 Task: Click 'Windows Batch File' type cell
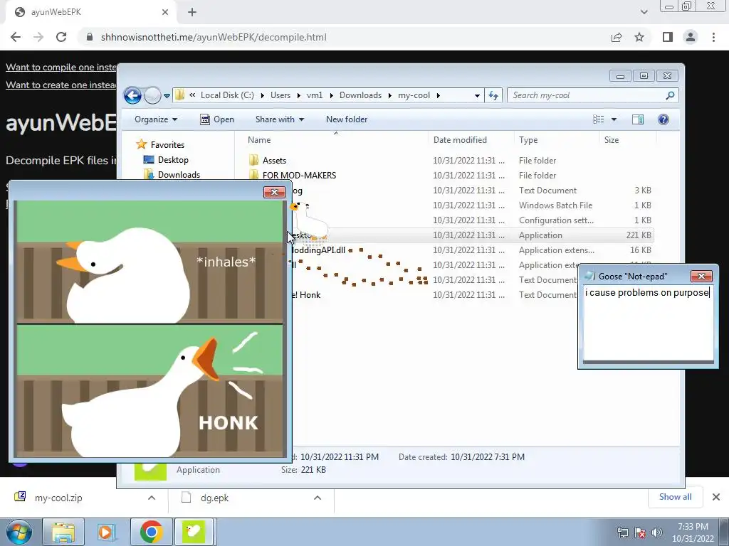[555, 205]
